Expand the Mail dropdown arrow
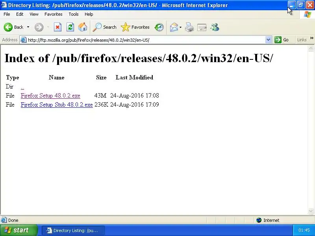 pyautogui.click(x=180, y=27)
